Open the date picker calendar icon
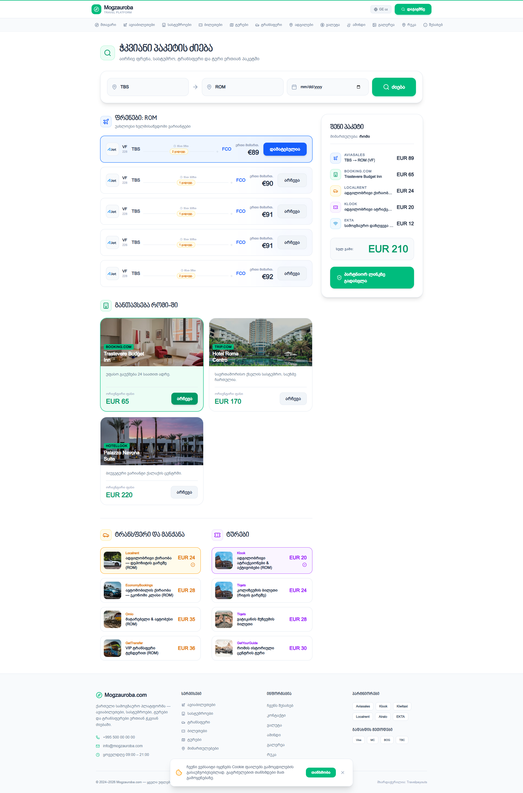Screen dimensions: 523x793 pyautogui.click(x=358, y=87)
